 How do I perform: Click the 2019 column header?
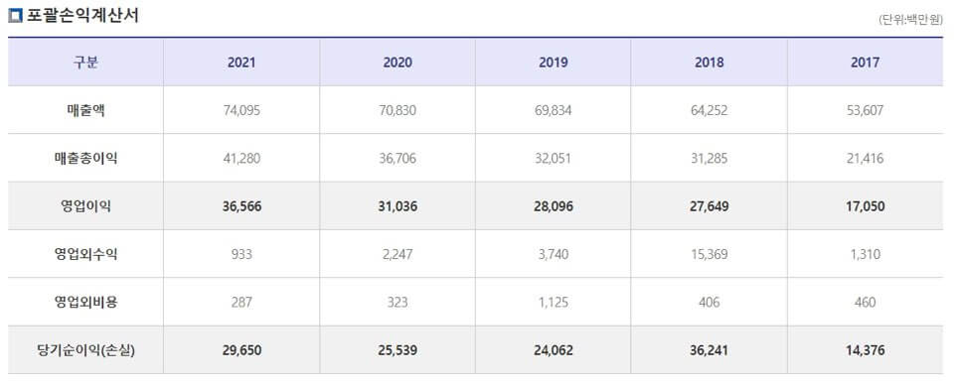(554, 63)
